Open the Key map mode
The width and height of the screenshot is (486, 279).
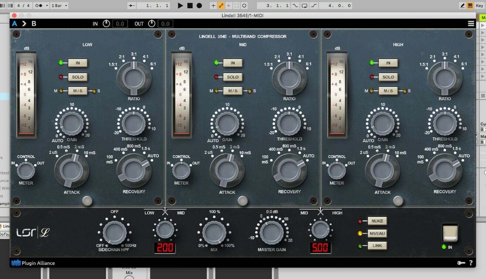479,5
